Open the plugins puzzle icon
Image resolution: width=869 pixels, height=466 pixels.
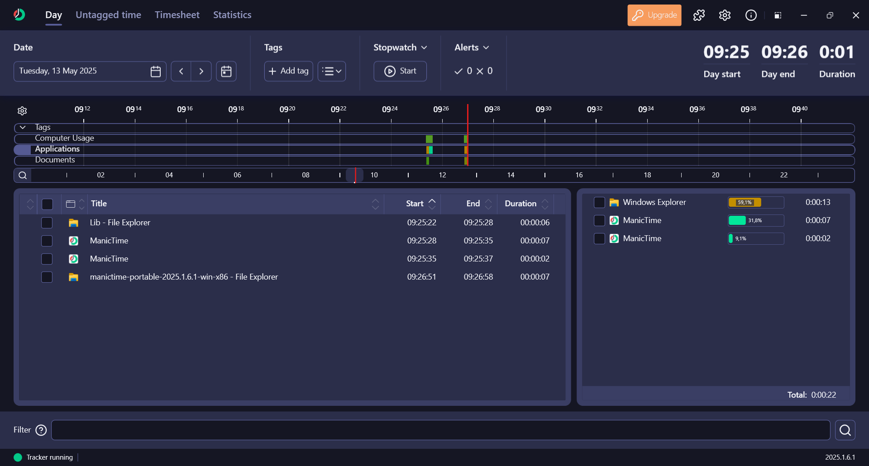pos(699,15)
